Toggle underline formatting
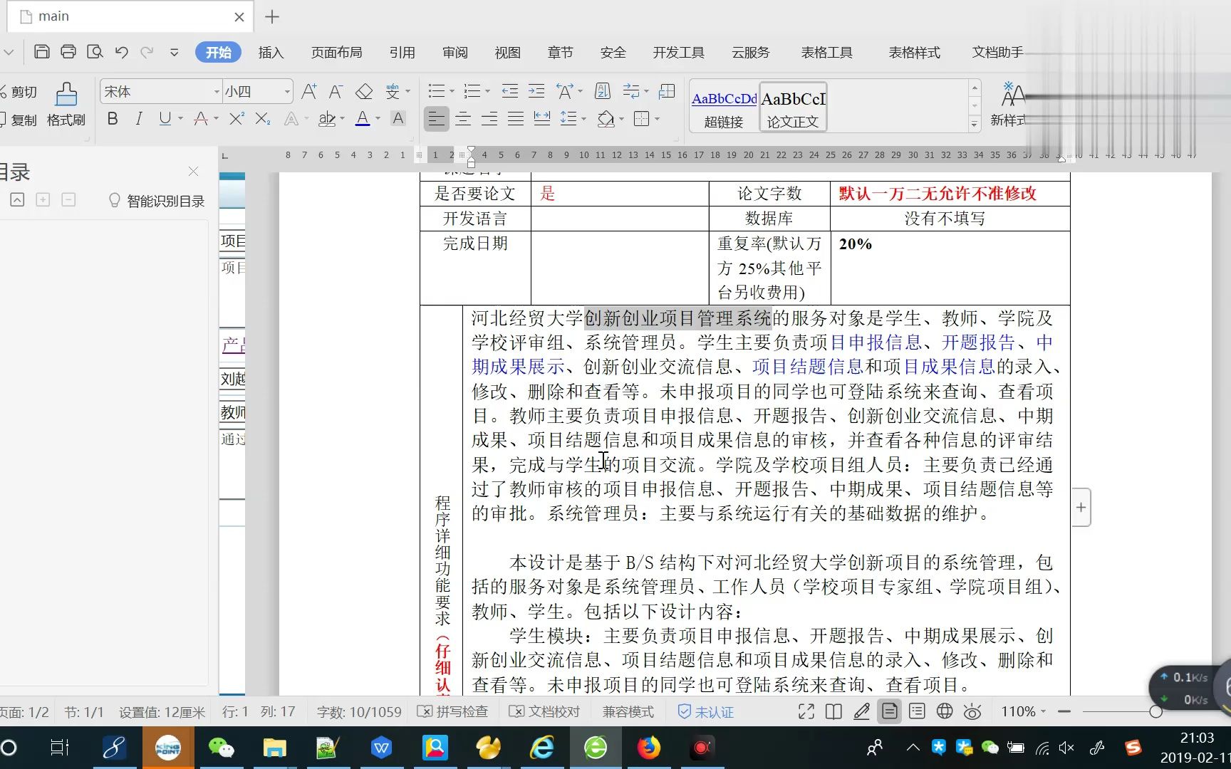Screen dimensions: 1231x769 coord(164,119)
